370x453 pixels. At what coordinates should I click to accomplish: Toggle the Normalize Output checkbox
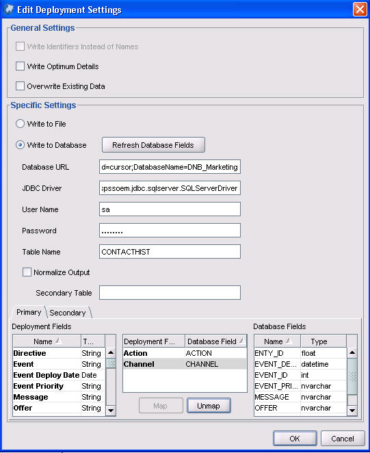tap(27, 272)
